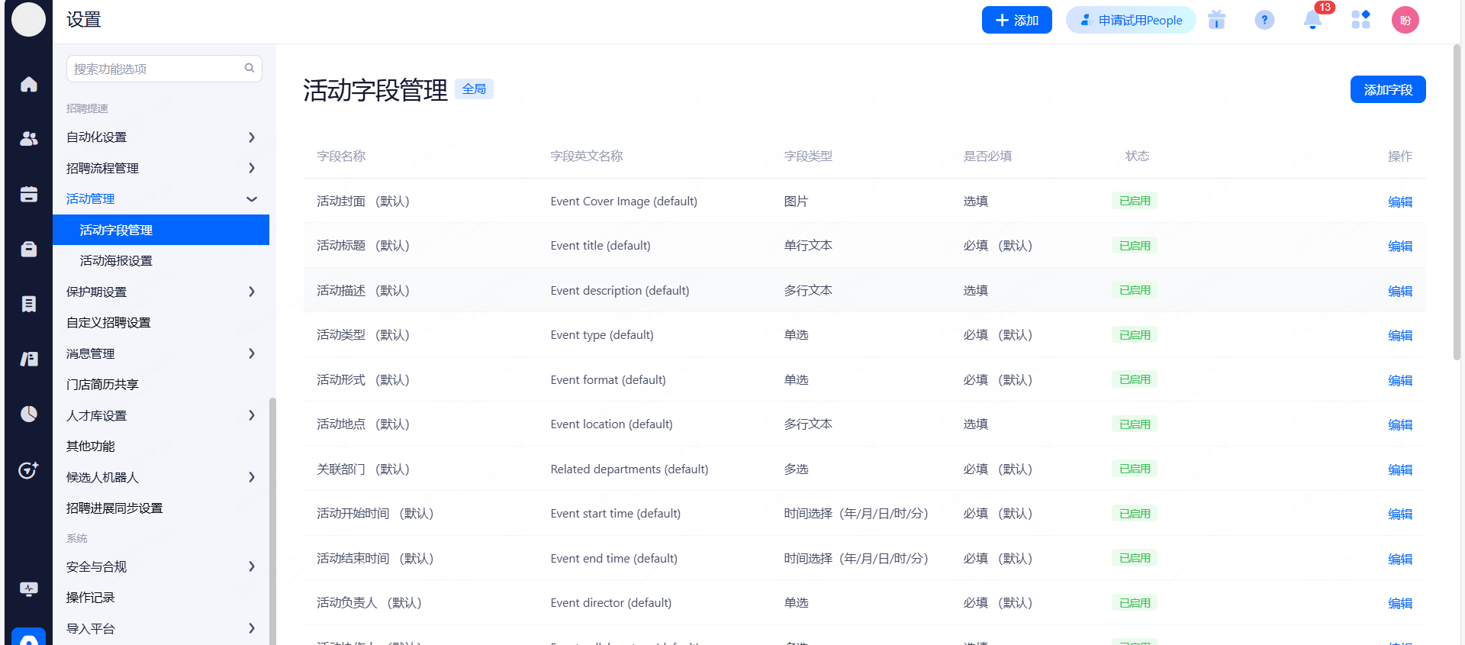
Task: Open the calendar icon in left sidebar
Action: [29, 195]
